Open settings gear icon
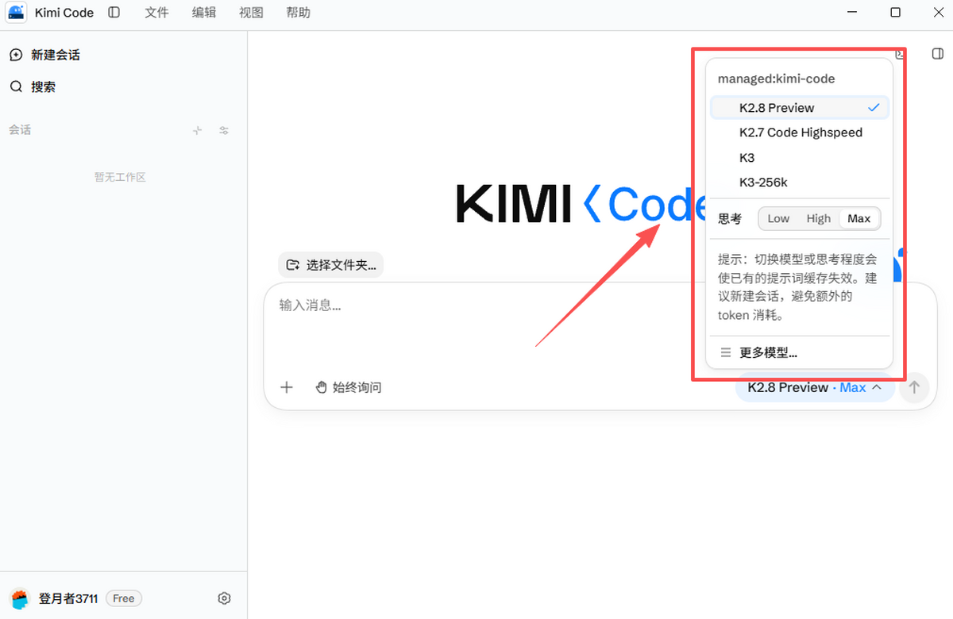This screenshot has height=619, width=953. (224, 598)
